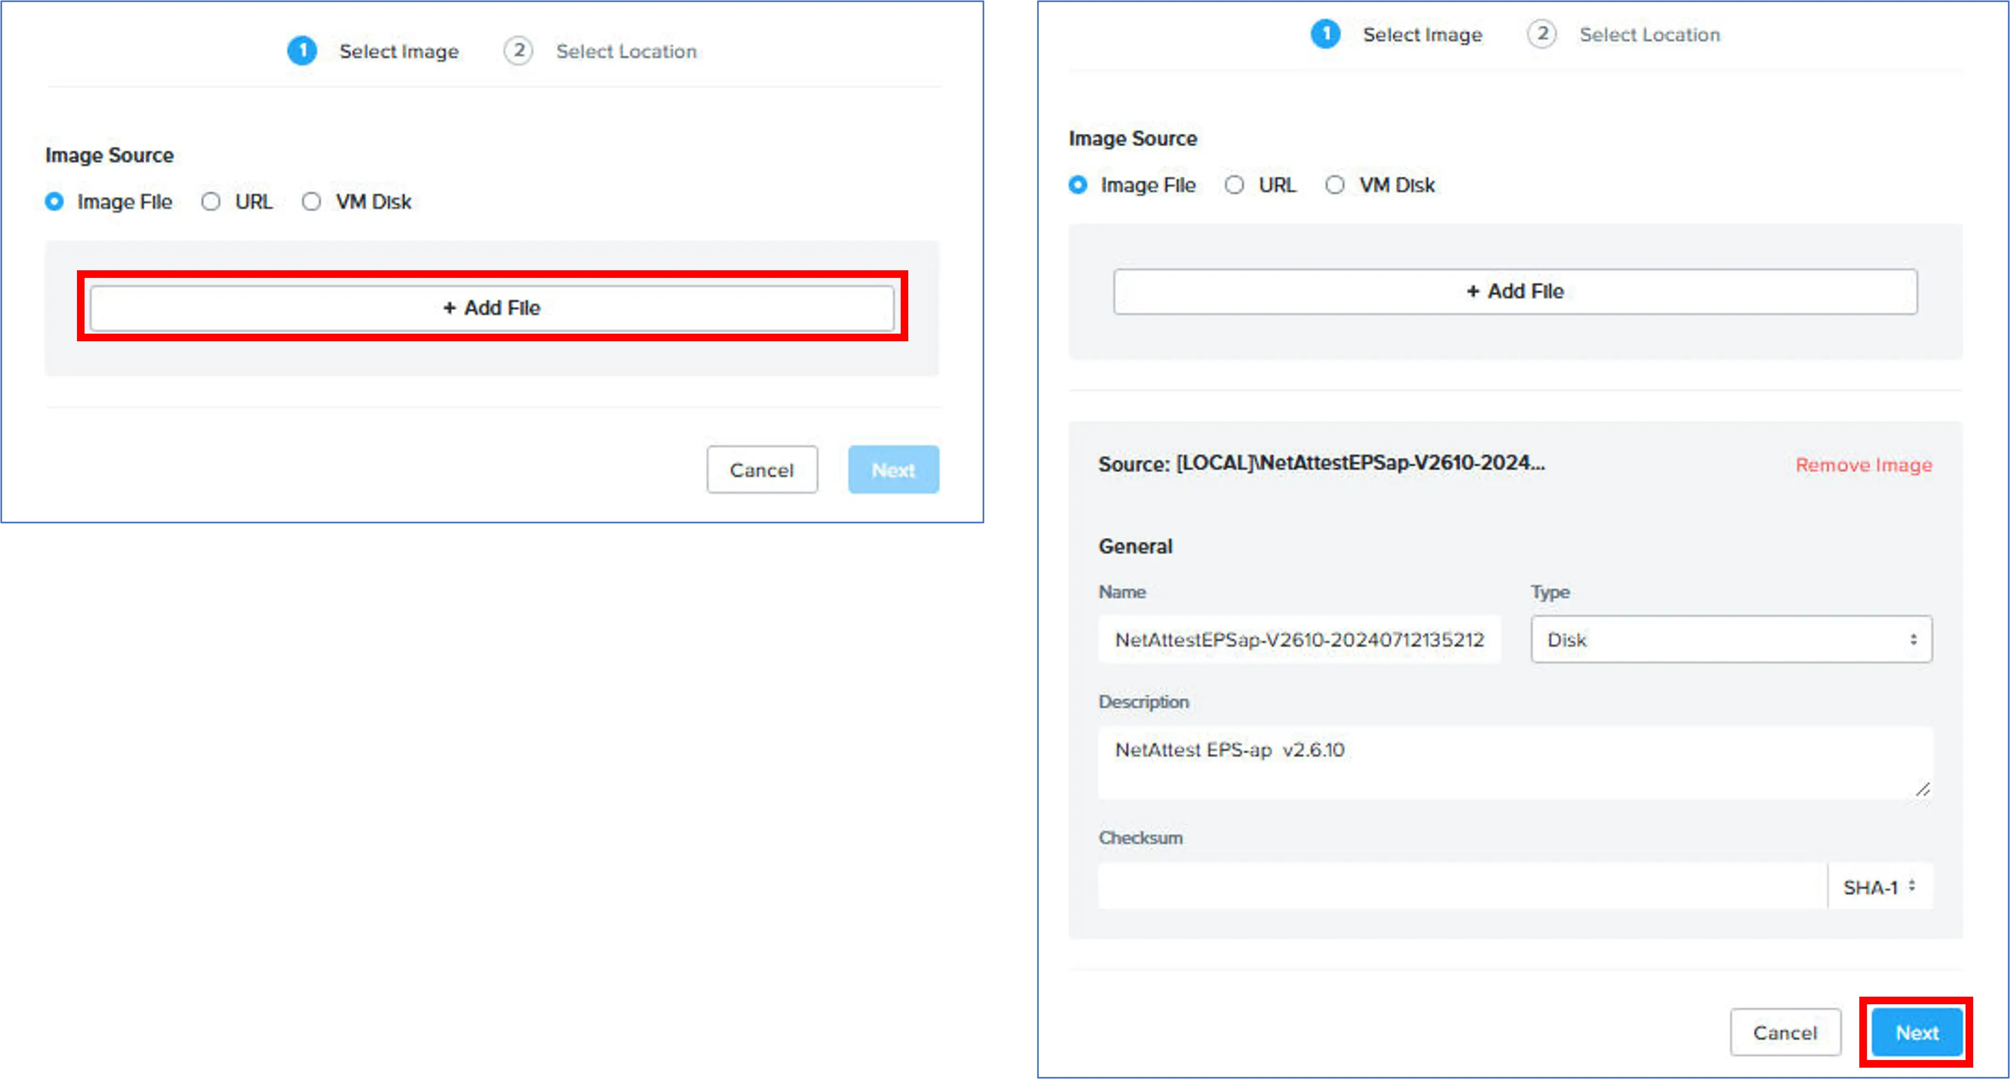Click Next in left dialog
The width and height of the screenshot is (2010, 1079).
(x=894, y=470)
